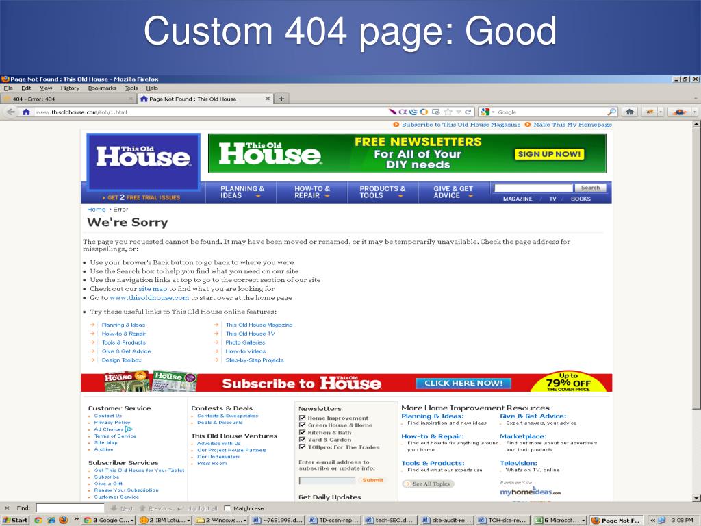This screenshot has height=526, width=701.
Task: Click the Find bar text input
Action: [x=71, y=508]
